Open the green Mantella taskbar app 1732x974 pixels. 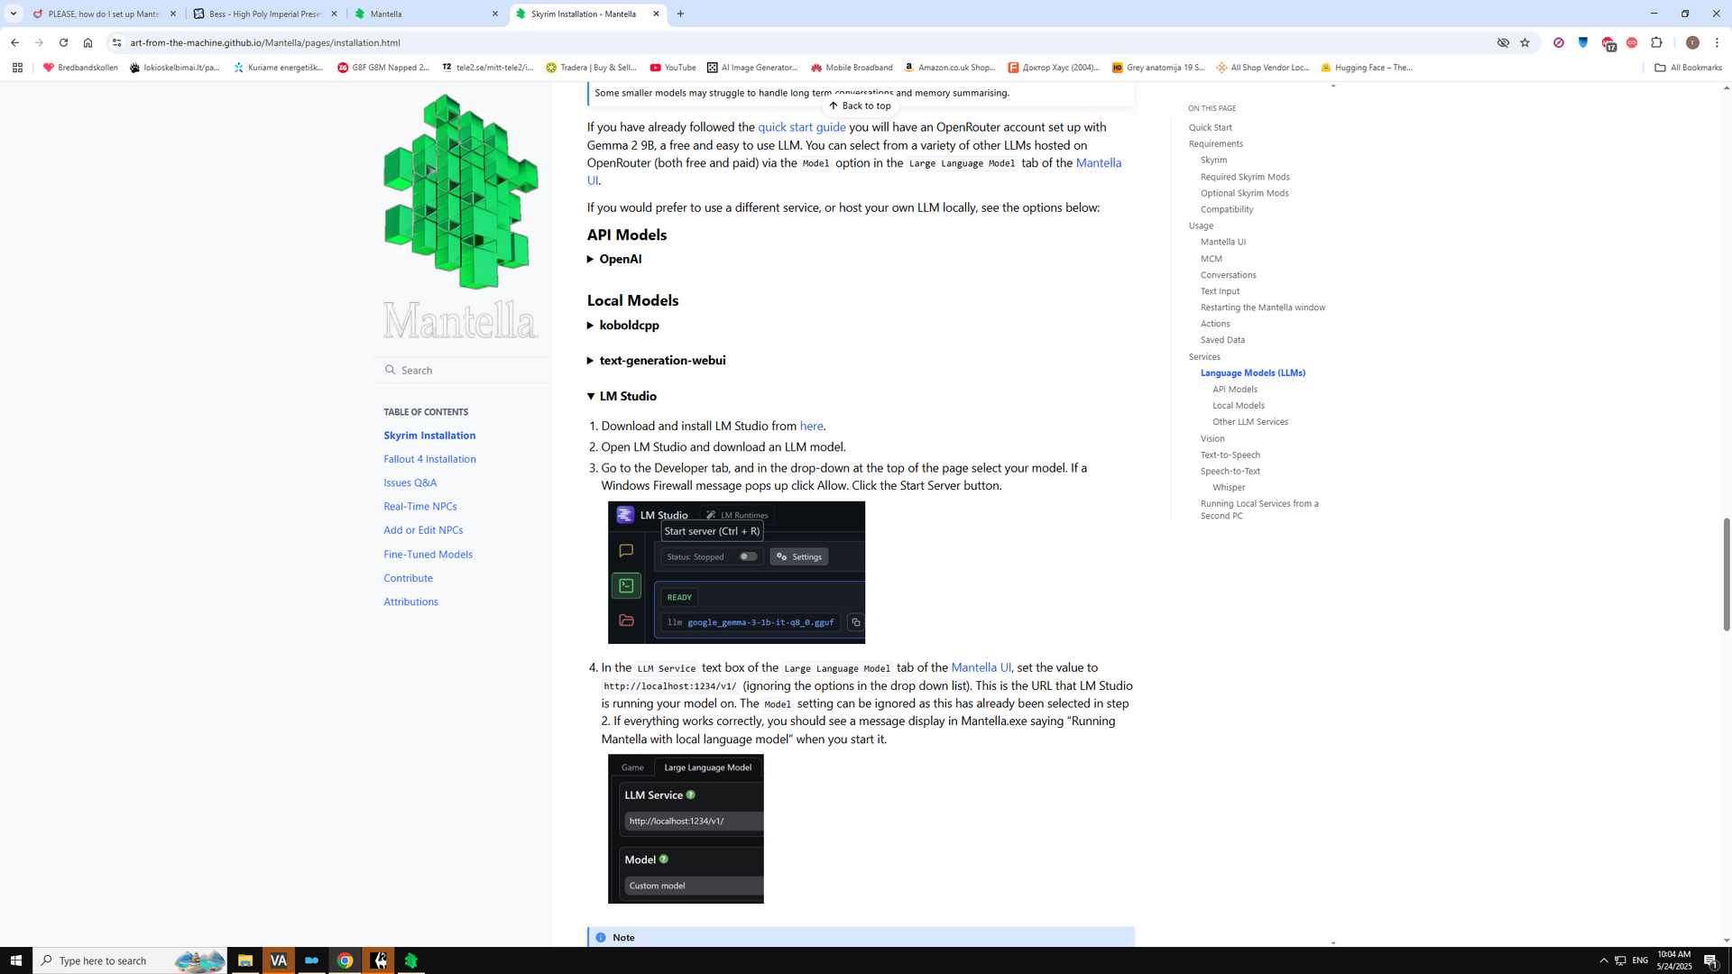(x=411, y=960)
